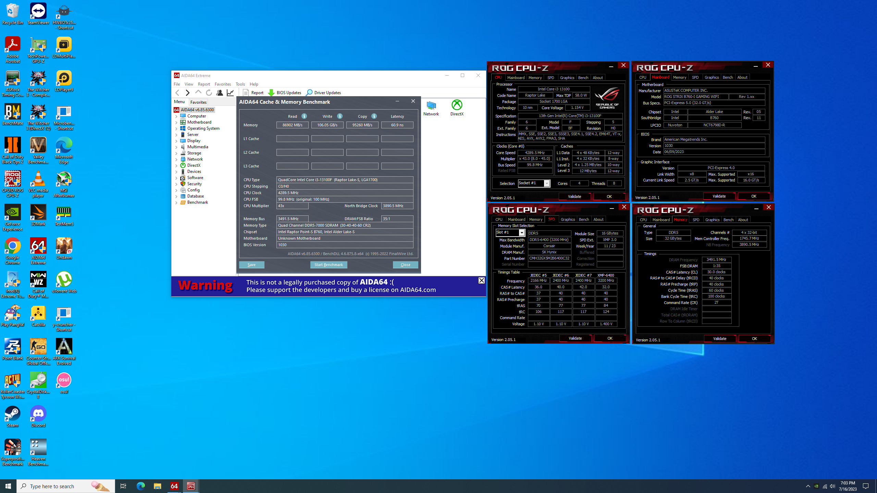Viewport: 877px width, 493px height.
Task: Open File Explorer from the taskbar
Action: point(157,486)
